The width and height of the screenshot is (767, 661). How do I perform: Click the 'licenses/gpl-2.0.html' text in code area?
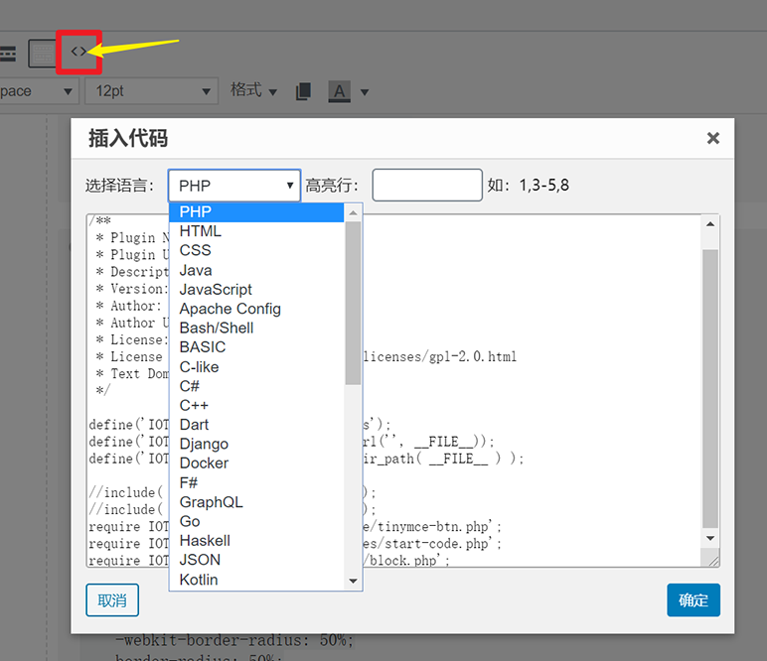(x=440, y=356)
